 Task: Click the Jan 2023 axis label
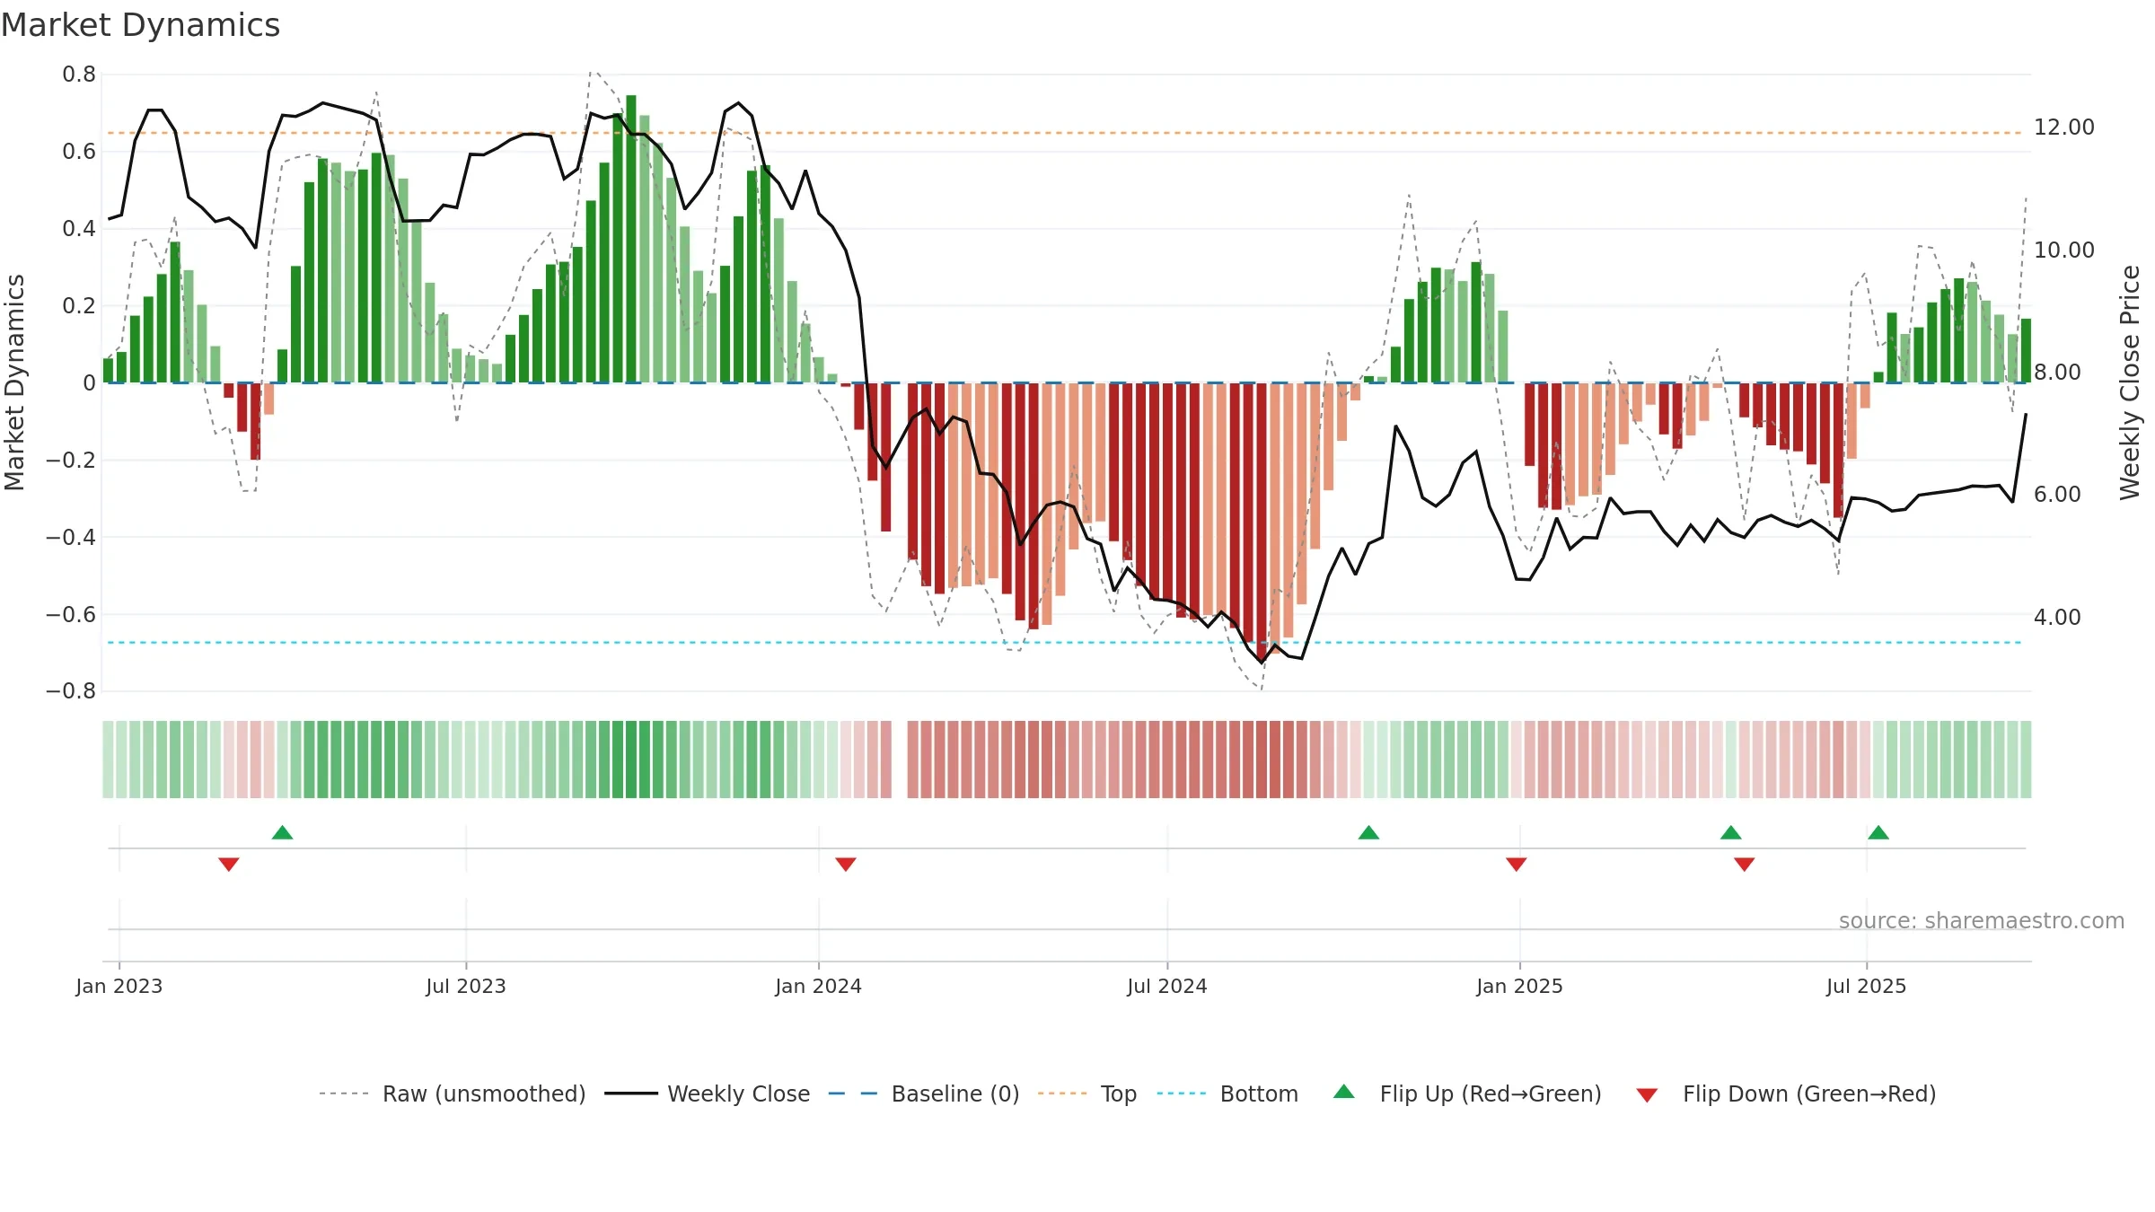[x=119, y=986]
